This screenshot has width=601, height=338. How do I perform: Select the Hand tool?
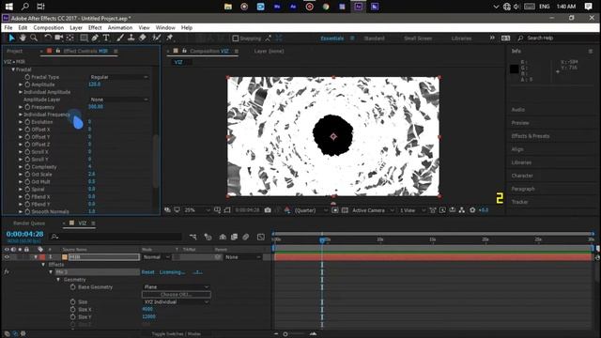coord(23,38)
